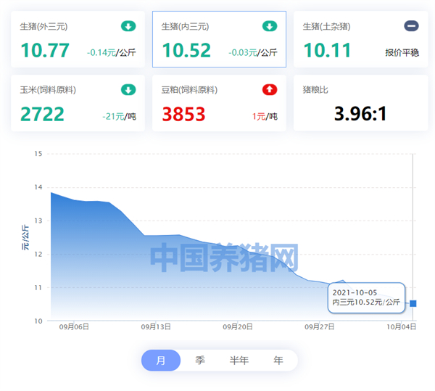
Task: Click the 报价平稳 status text
Action: click(402, 52)
